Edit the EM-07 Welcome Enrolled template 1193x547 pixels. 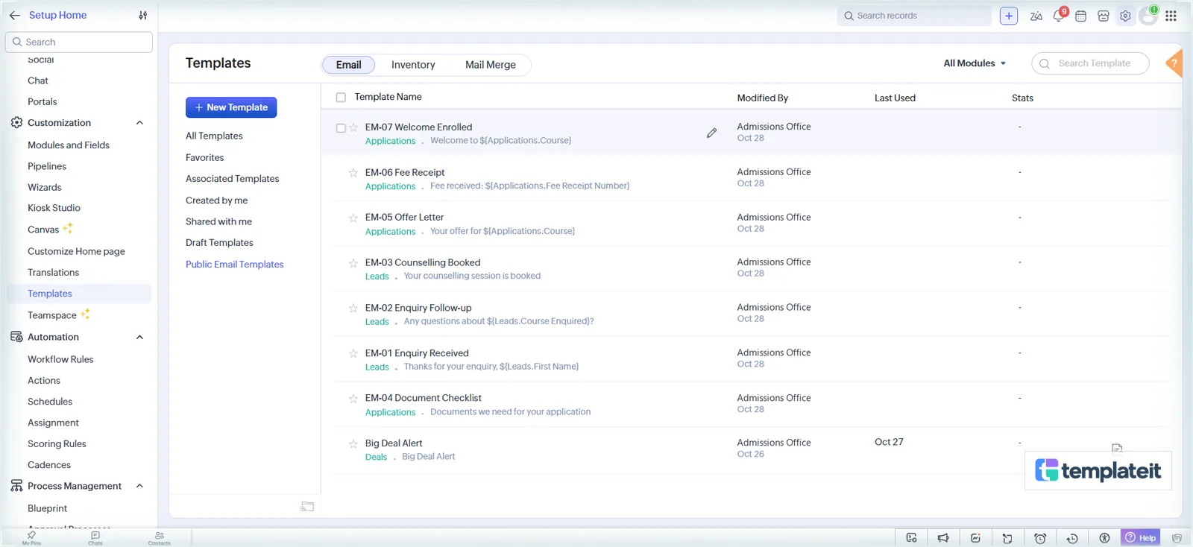click(x=711, y=133)
